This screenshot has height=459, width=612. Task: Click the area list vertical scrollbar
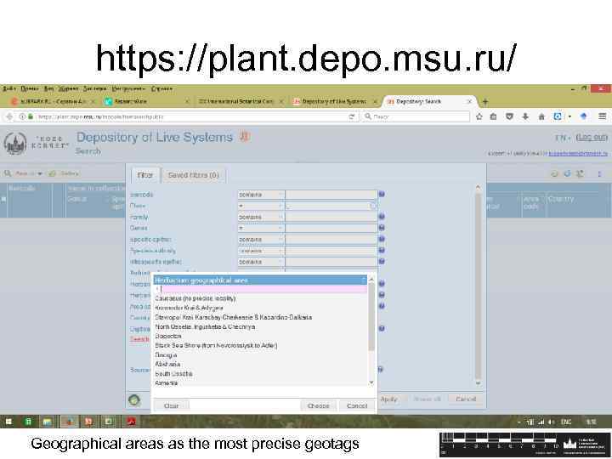371,317
